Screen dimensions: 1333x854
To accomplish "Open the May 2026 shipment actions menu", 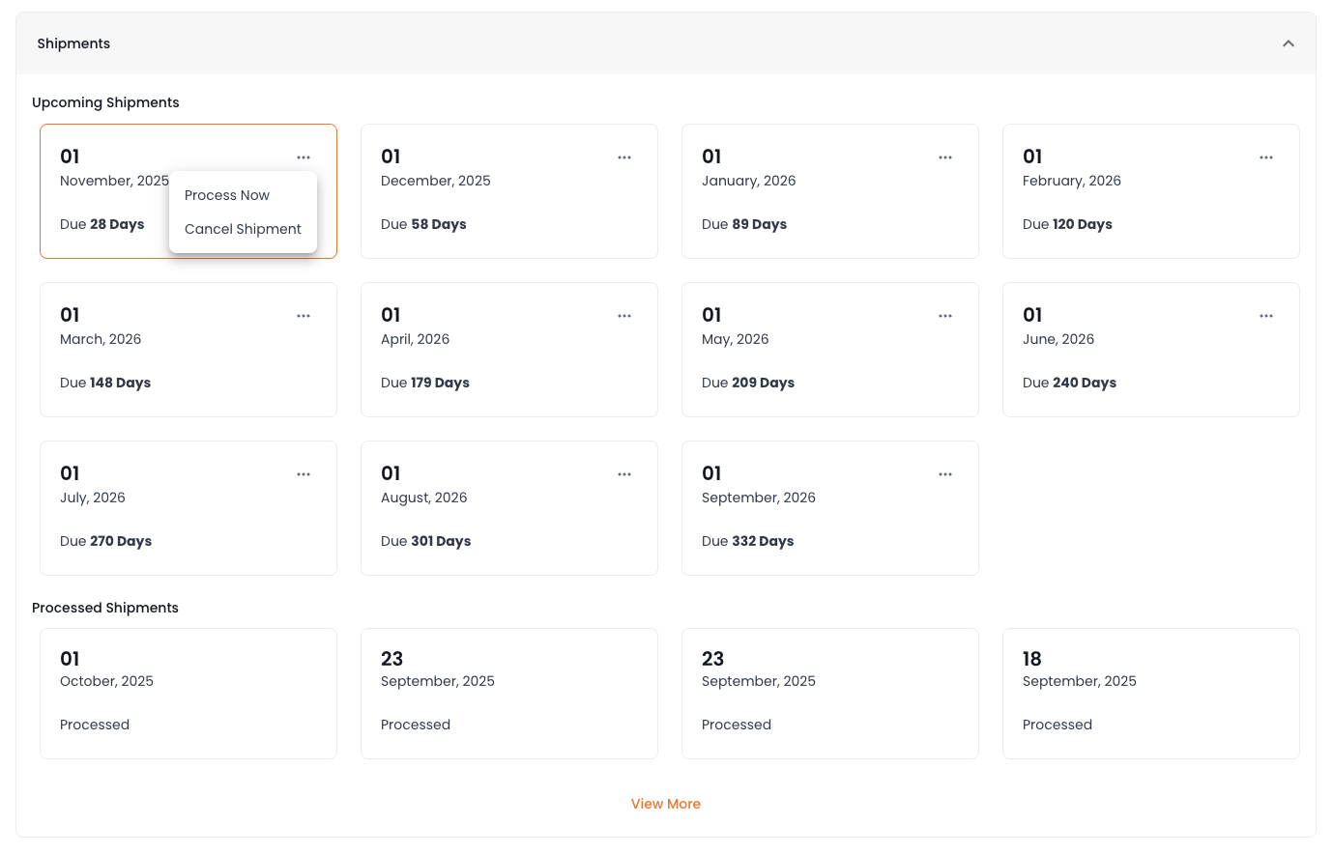I will 945,316.
